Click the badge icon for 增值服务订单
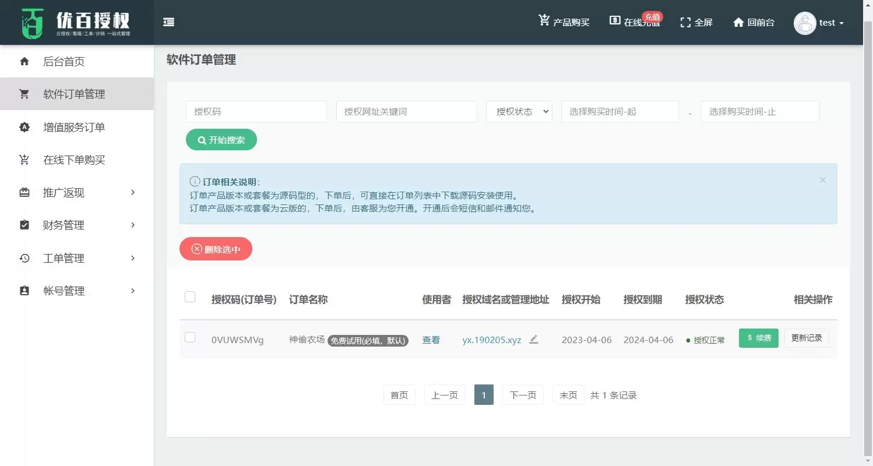Image resolution: width=873 pixels, height=466 pixels. 24,127
